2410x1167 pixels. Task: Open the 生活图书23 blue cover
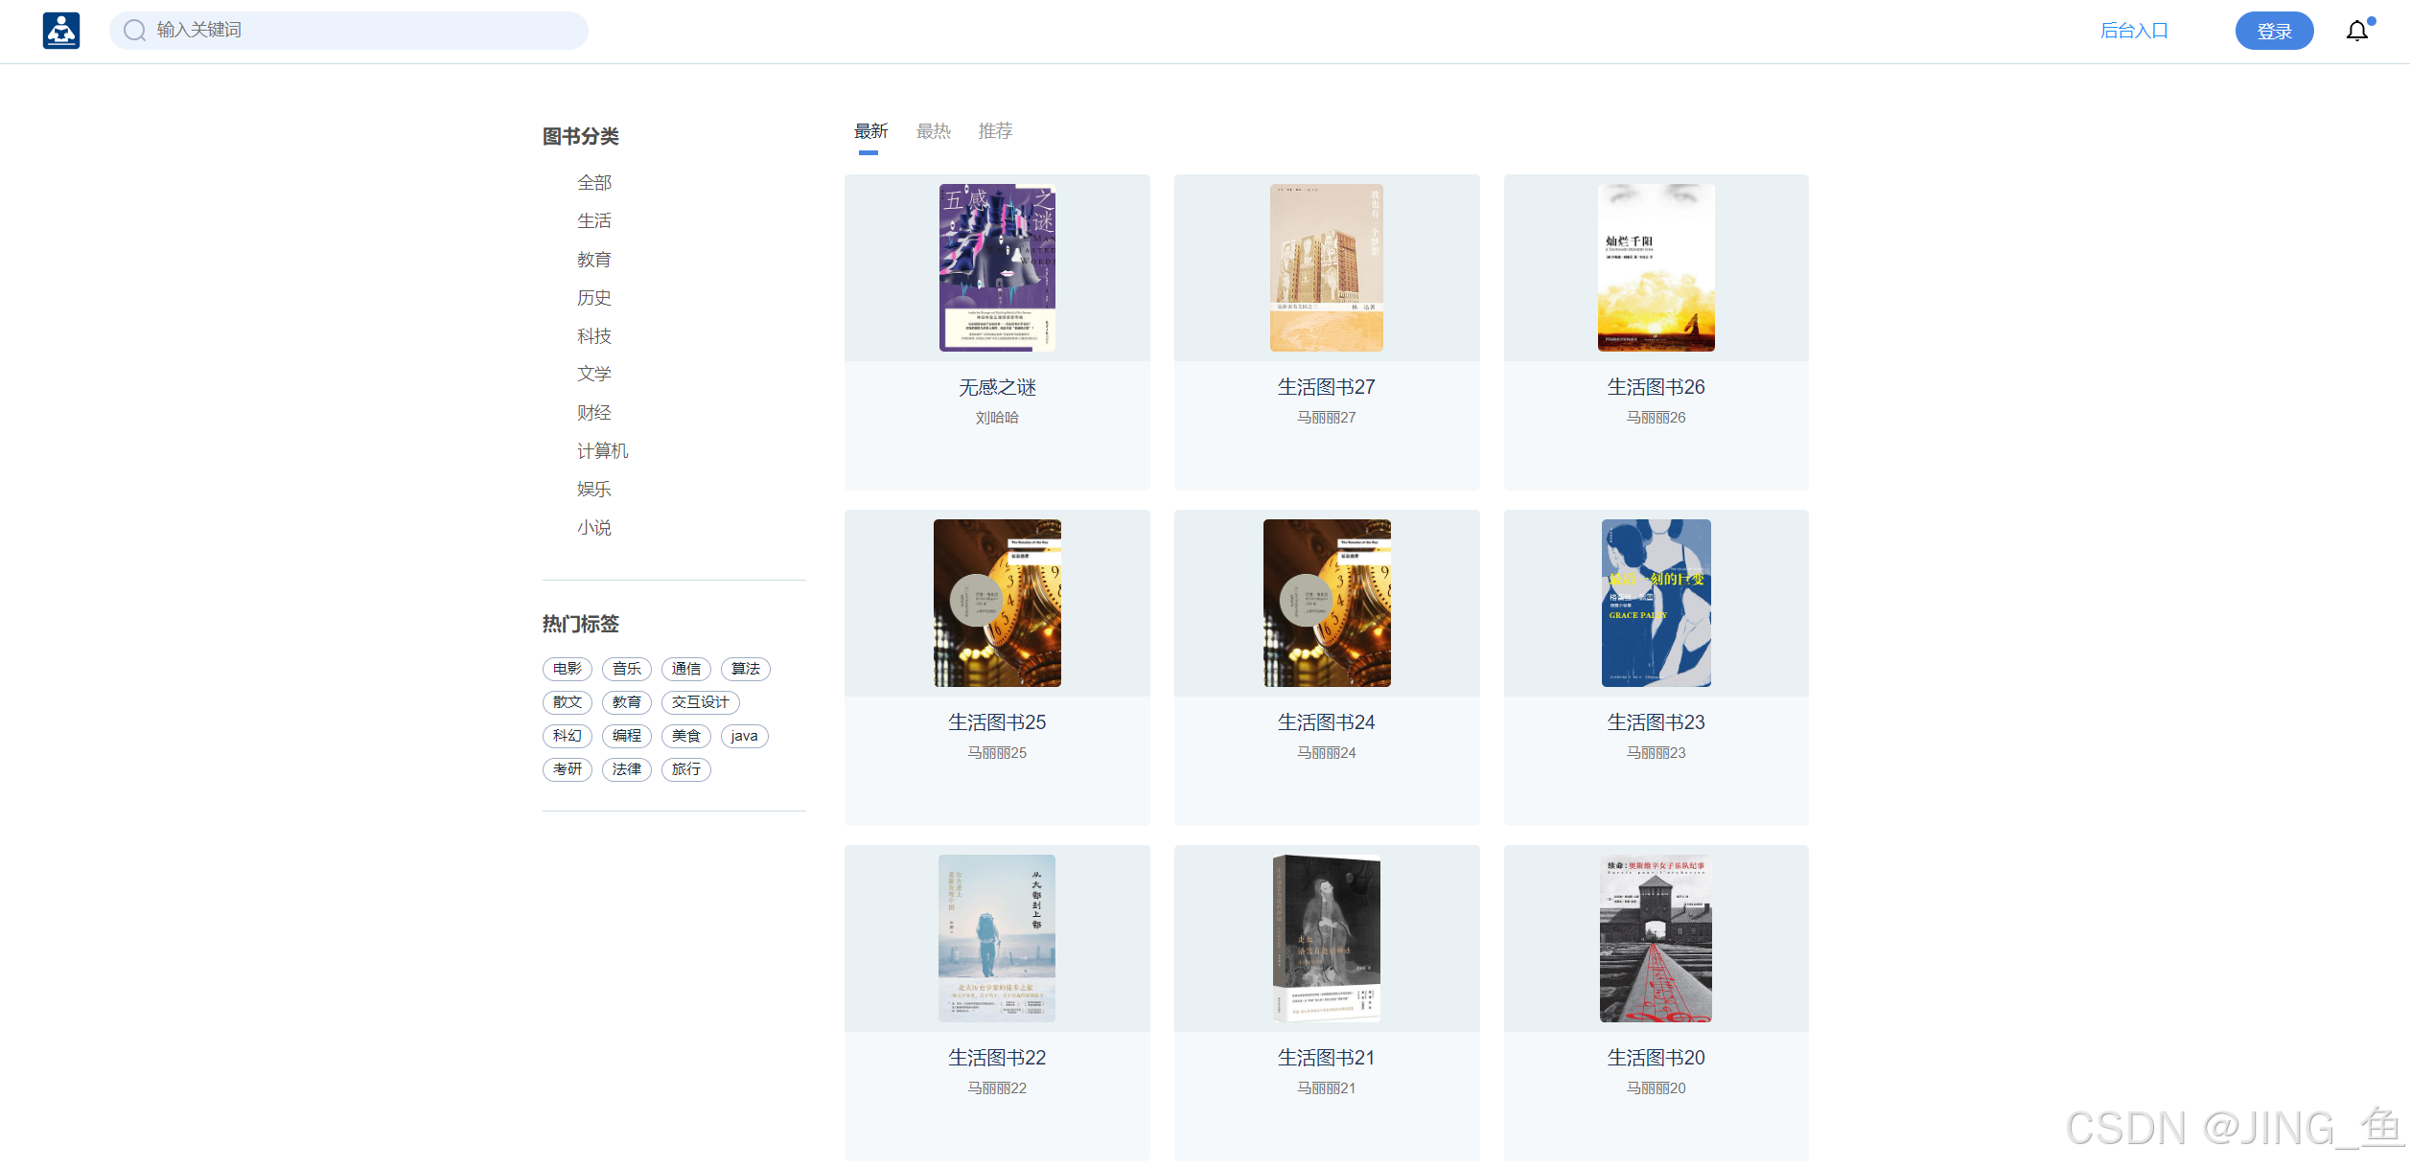click(x=1656, y=603)
